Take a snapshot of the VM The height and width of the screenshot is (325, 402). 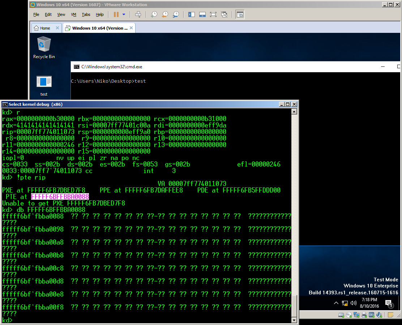tap(154, 14)
